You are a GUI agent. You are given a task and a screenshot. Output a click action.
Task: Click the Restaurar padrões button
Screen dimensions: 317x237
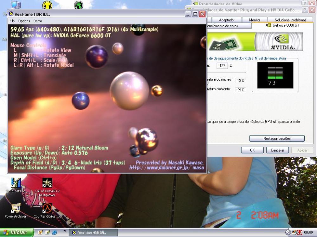click(x=277, y=138)
